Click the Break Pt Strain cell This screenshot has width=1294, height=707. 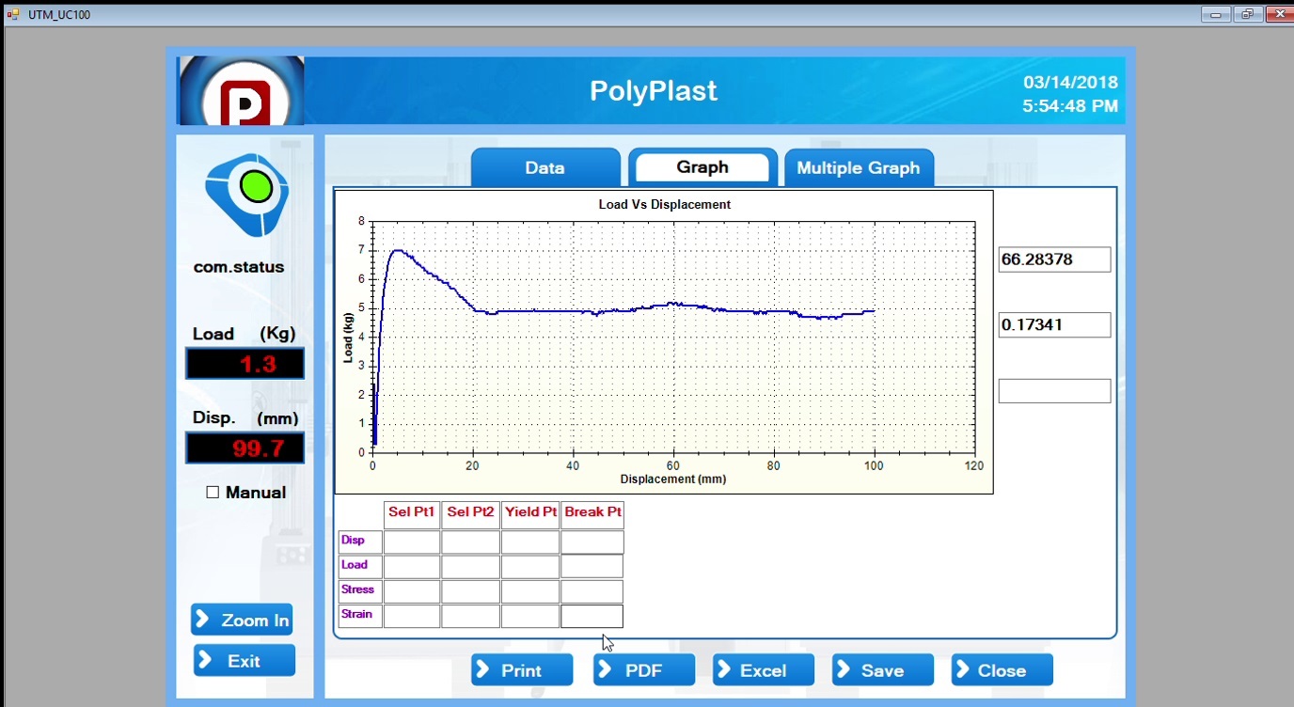coord(592,616)
